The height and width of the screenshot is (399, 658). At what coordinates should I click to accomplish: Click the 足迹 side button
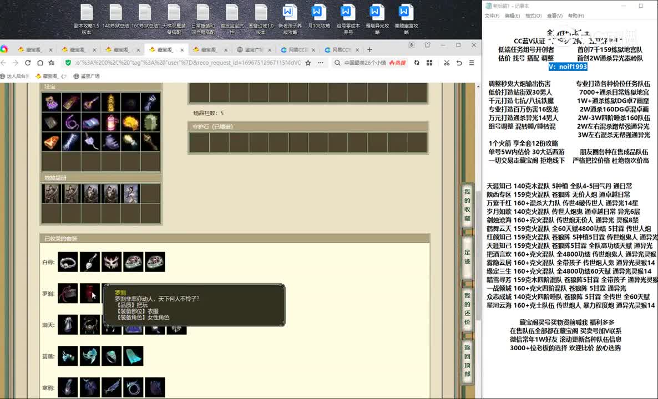tap(467, 257)
